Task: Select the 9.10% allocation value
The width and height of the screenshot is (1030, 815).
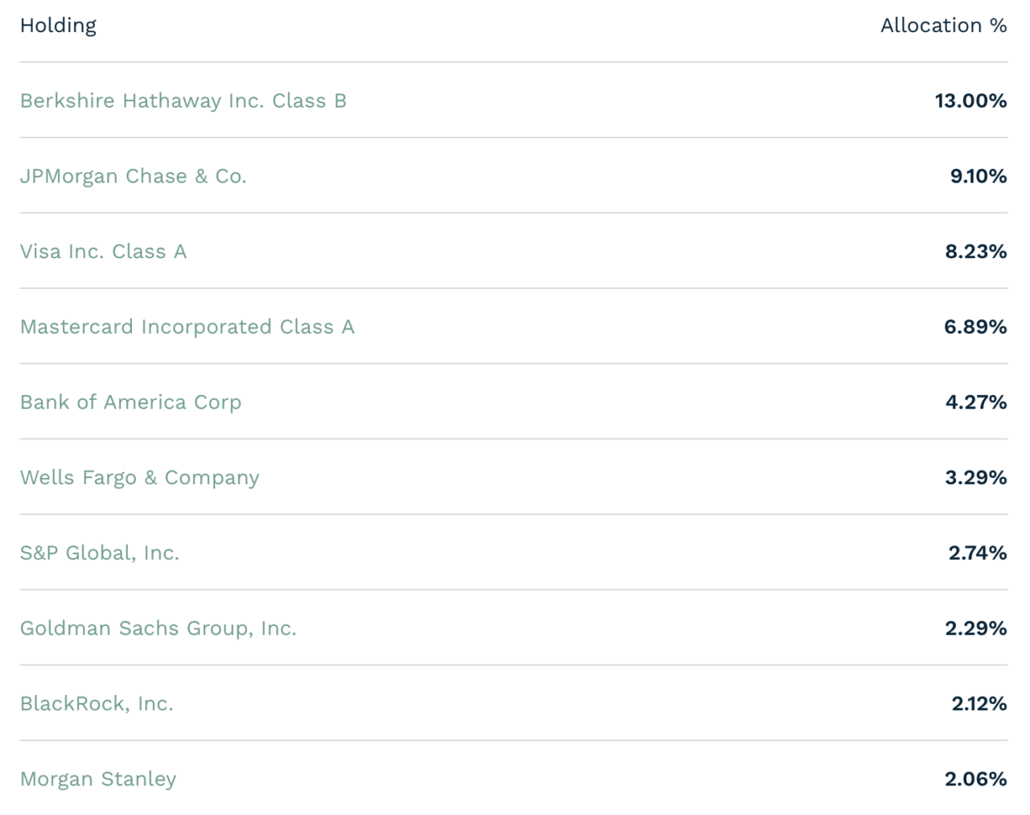Action: pos(978,176)
